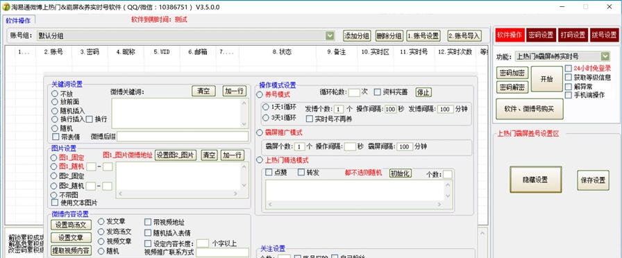Select the 3天1循环 radio option

(266, 117)
